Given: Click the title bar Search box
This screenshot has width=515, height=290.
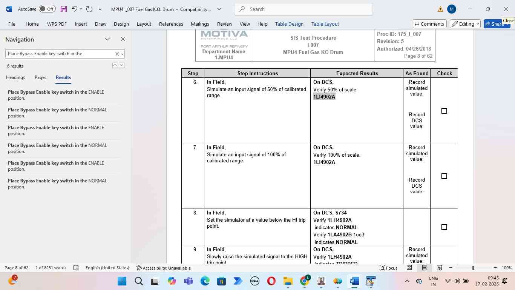Looking at the screenshot, I should (x=303, y=9).
